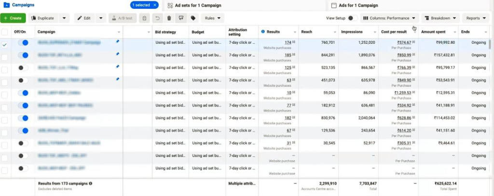Expand the Breakdown dropdown
Image resolution: width=494 pixels, height=196 pixels.
point(440,18)
